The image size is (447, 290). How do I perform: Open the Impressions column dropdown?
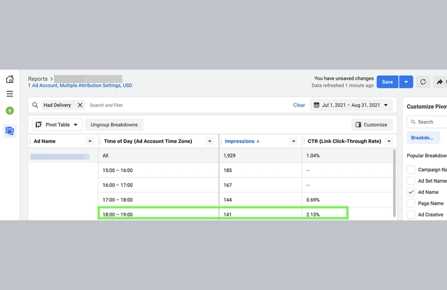coord(293,141)
